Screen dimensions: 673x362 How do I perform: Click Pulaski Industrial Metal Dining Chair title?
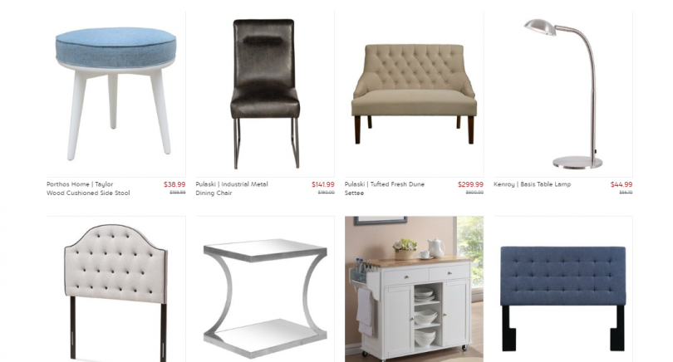(232, 188)
